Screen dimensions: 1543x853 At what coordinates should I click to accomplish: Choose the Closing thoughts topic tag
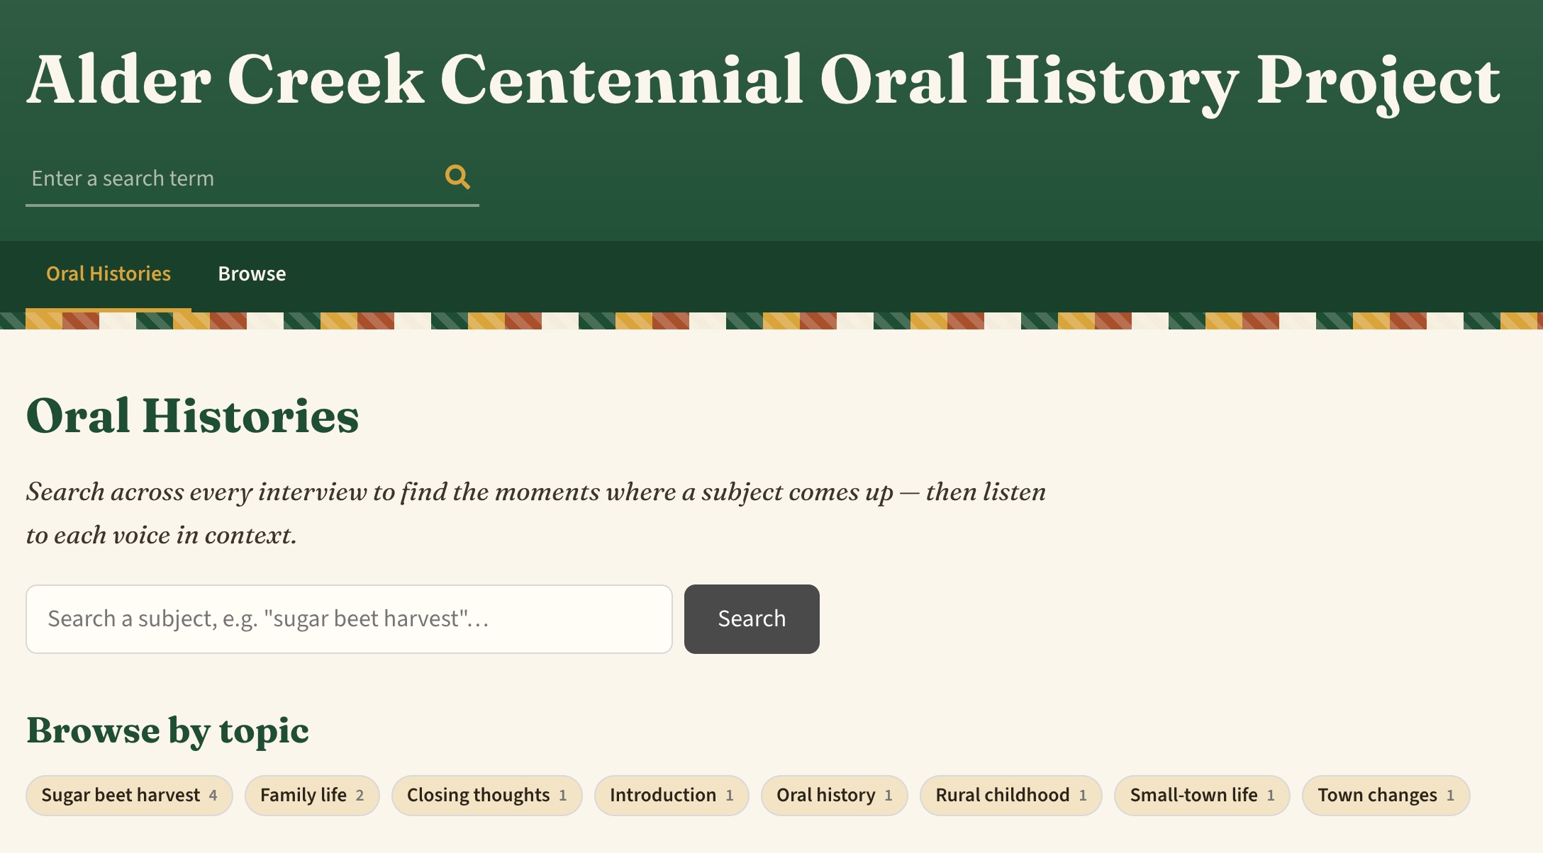point(486,795)
